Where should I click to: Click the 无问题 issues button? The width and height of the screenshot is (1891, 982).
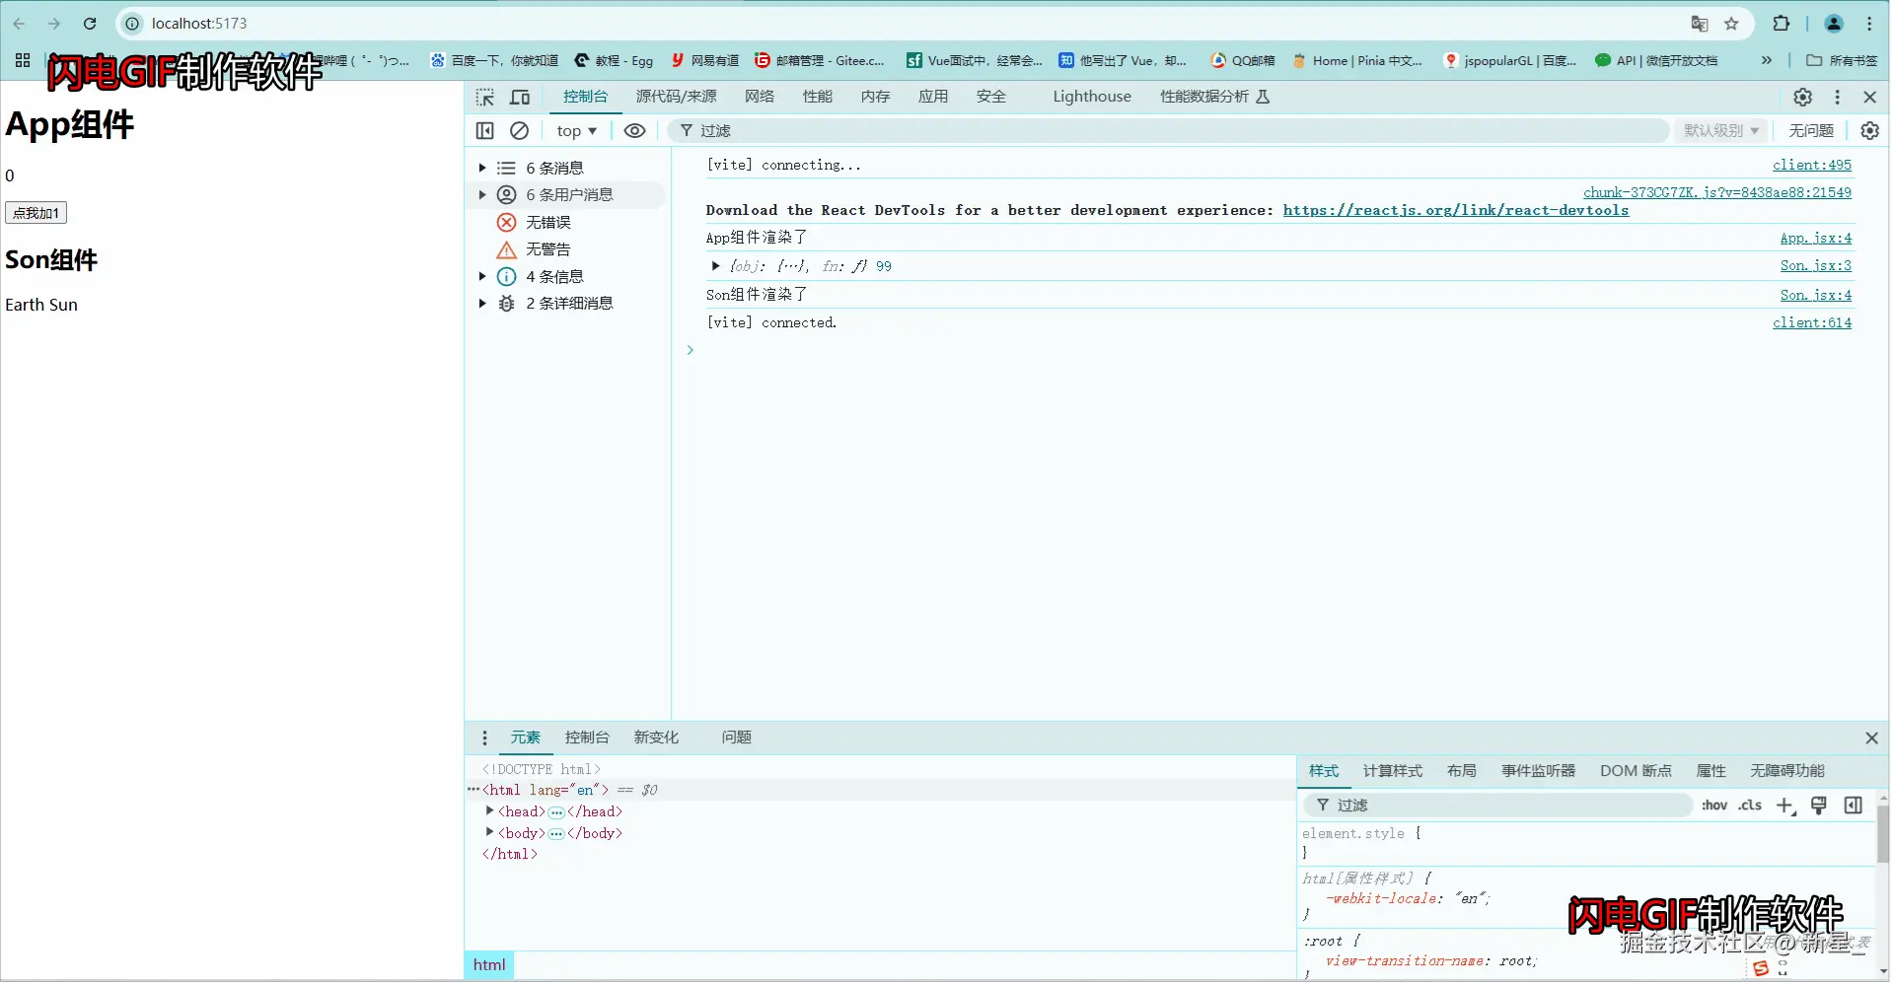[1810, 130]
